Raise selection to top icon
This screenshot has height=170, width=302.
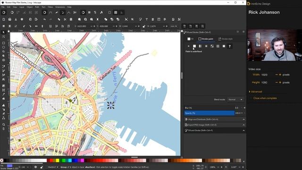[x=68, y=26]
